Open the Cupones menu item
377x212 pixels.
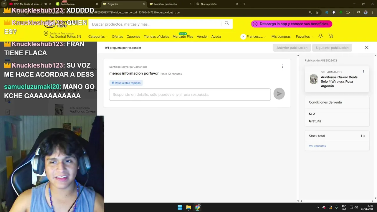click(133, 37)
